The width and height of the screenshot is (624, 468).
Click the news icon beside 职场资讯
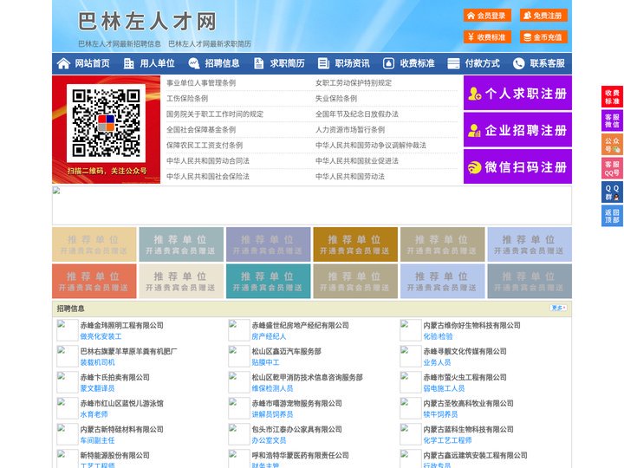(x=323, y=63)
